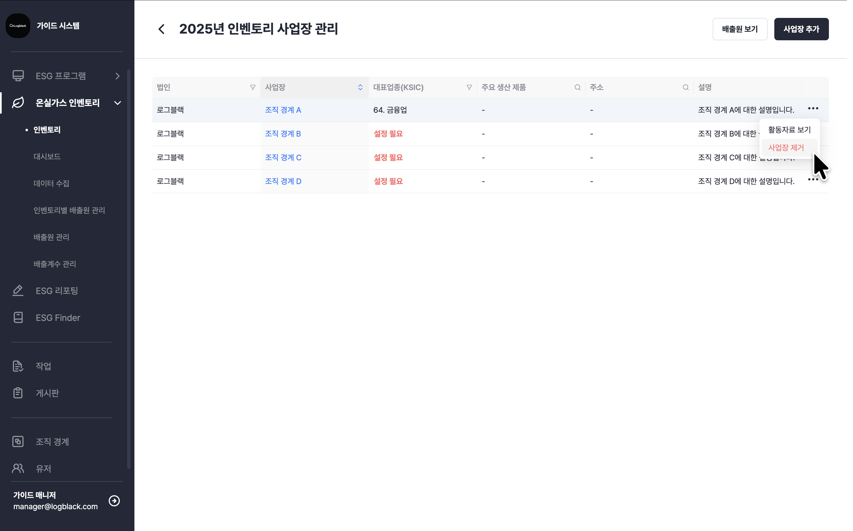Click the ESG 프로그램 monitor icon
Screen dimensions: 853x531
(18, 76)
